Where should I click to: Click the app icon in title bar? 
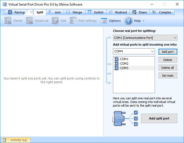(5, 4)
